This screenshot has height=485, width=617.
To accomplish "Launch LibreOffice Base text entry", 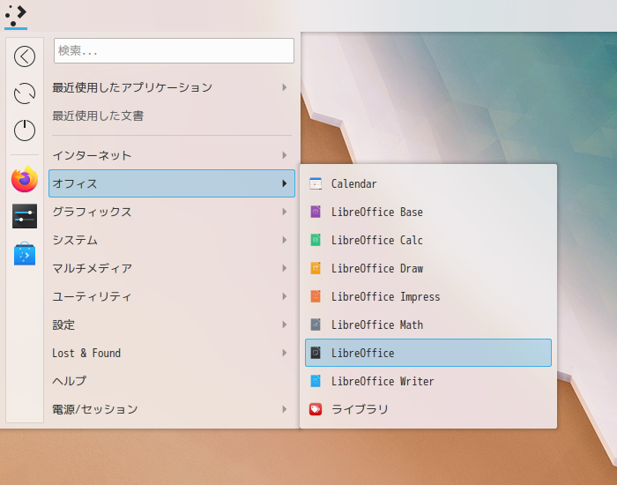I will (x=377, y=212).
